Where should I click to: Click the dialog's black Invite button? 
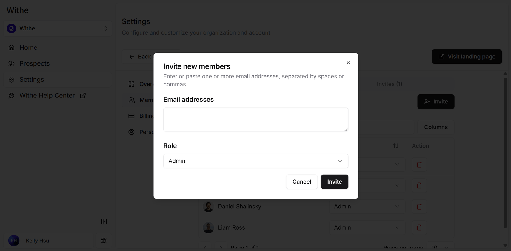pos(335,182)
